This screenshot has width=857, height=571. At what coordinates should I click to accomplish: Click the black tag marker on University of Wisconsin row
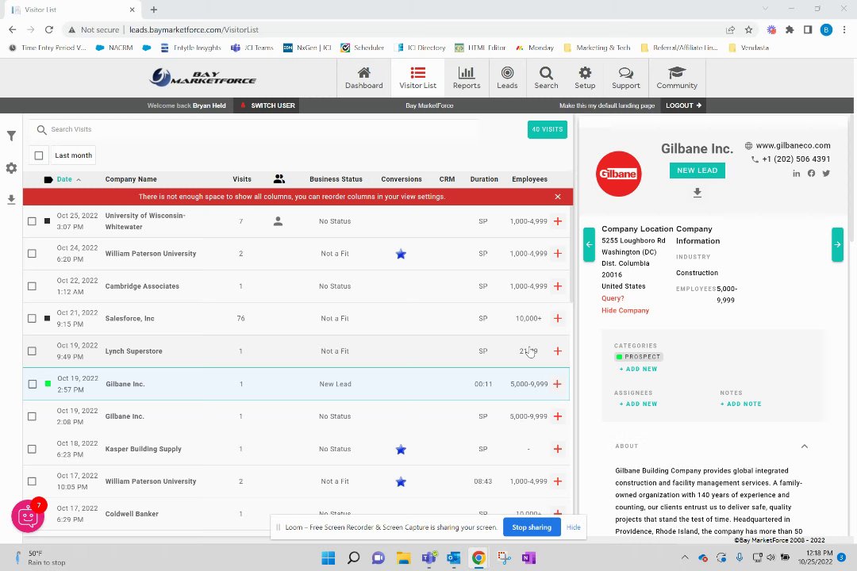[47, 220]
